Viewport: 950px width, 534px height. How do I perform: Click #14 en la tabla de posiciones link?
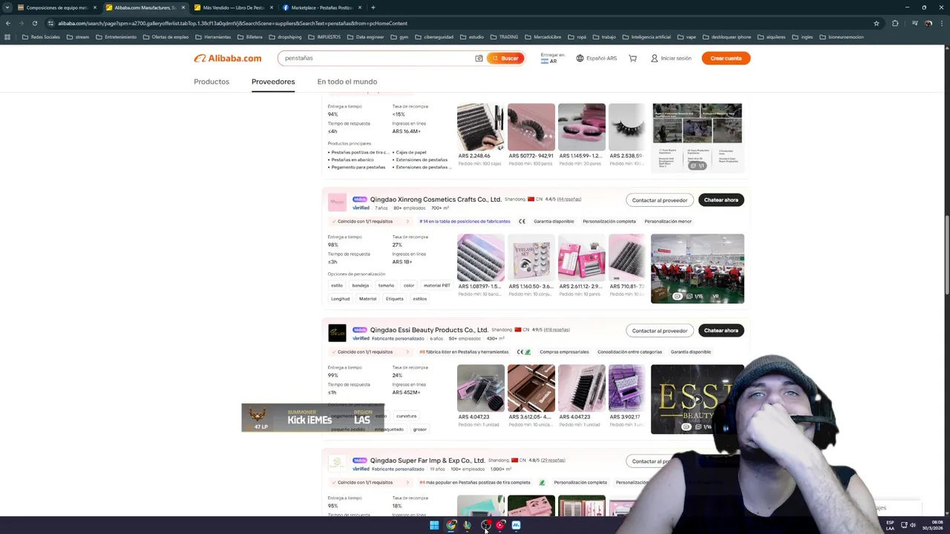465,221
